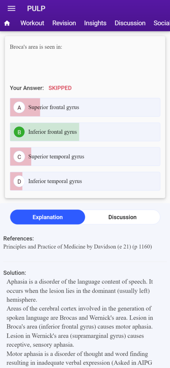The width and height of the screenshot is (170, 368).
Task: Click the Inferior temporal gyrus answer
Action: (85, 181)
